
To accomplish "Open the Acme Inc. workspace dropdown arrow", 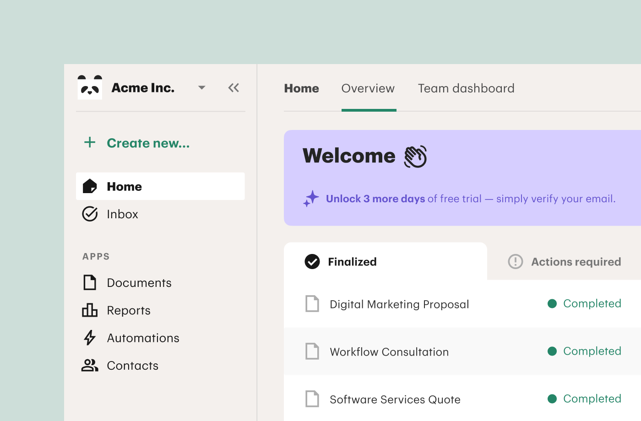I will [201, 87].
